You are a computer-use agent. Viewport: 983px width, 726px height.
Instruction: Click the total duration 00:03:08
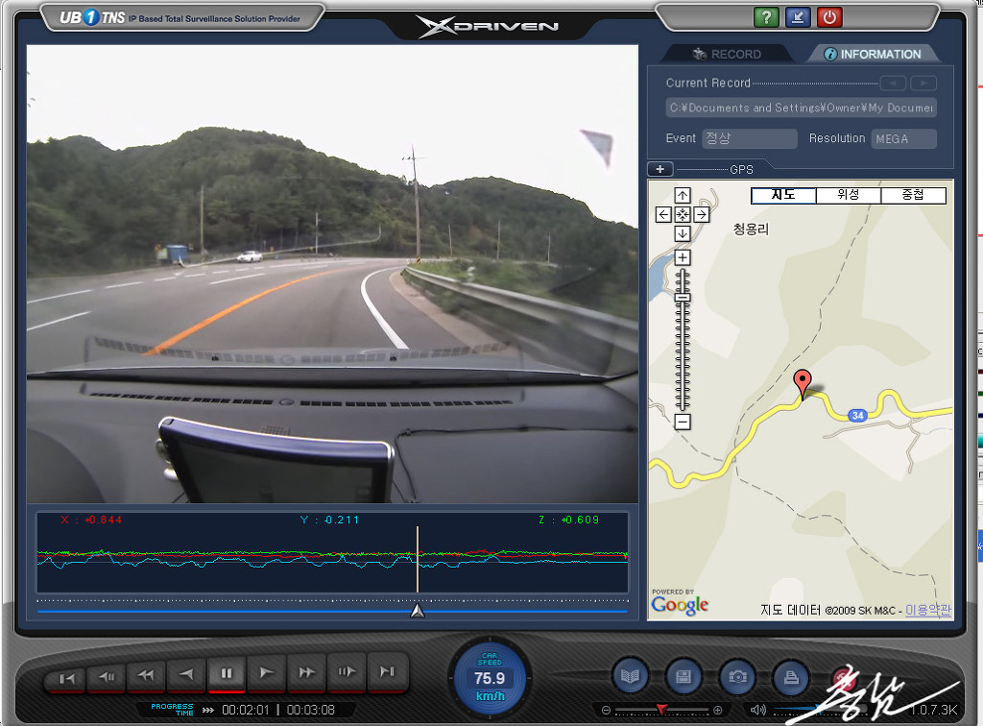click(x=310, y=710)
